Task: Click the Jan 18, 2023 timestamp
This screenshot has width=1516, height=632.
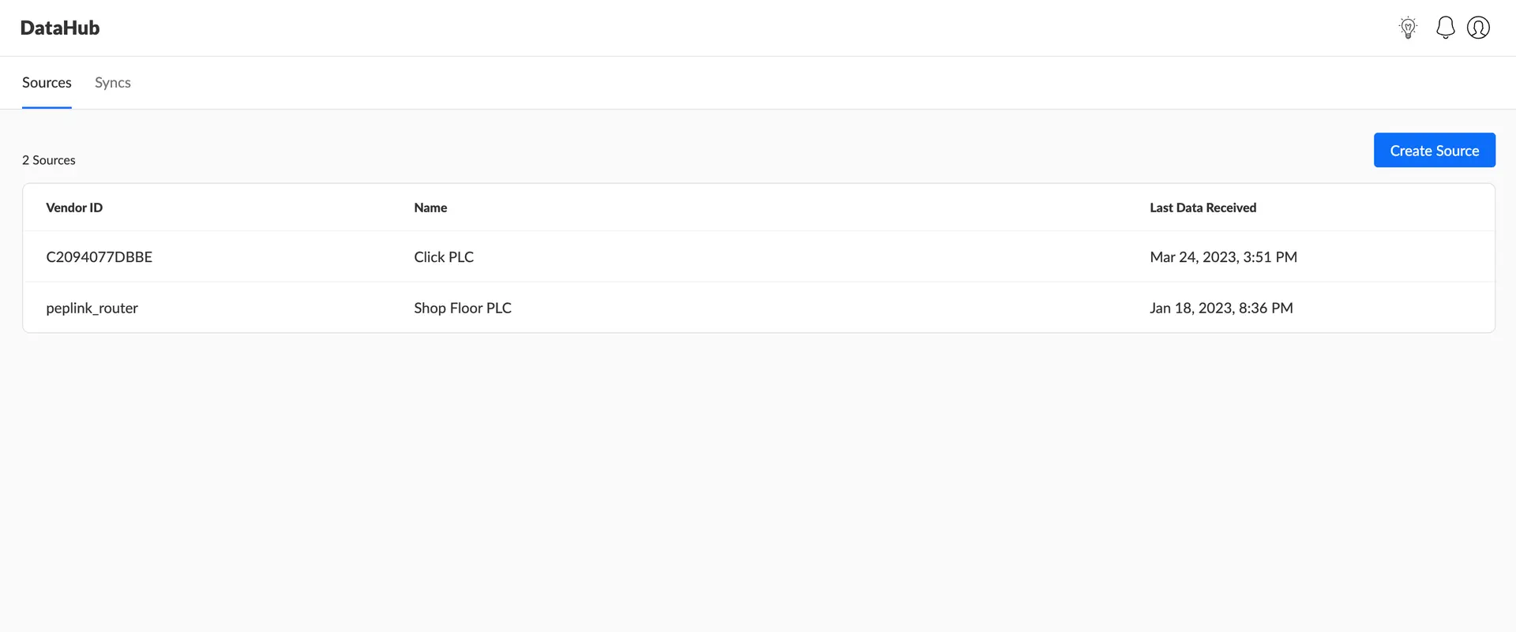Action: click(1221, 308)
